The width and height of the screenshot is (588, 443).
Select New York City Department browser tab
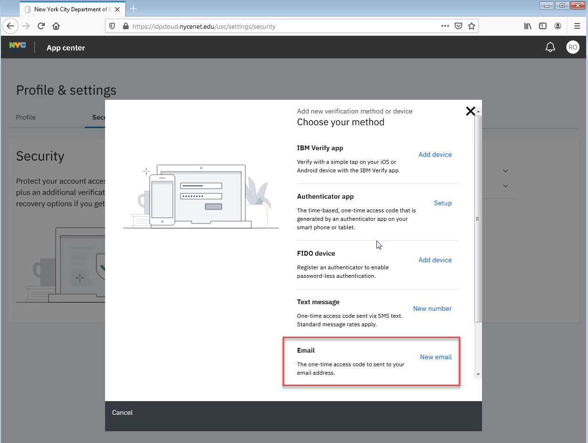coord(73,9)
